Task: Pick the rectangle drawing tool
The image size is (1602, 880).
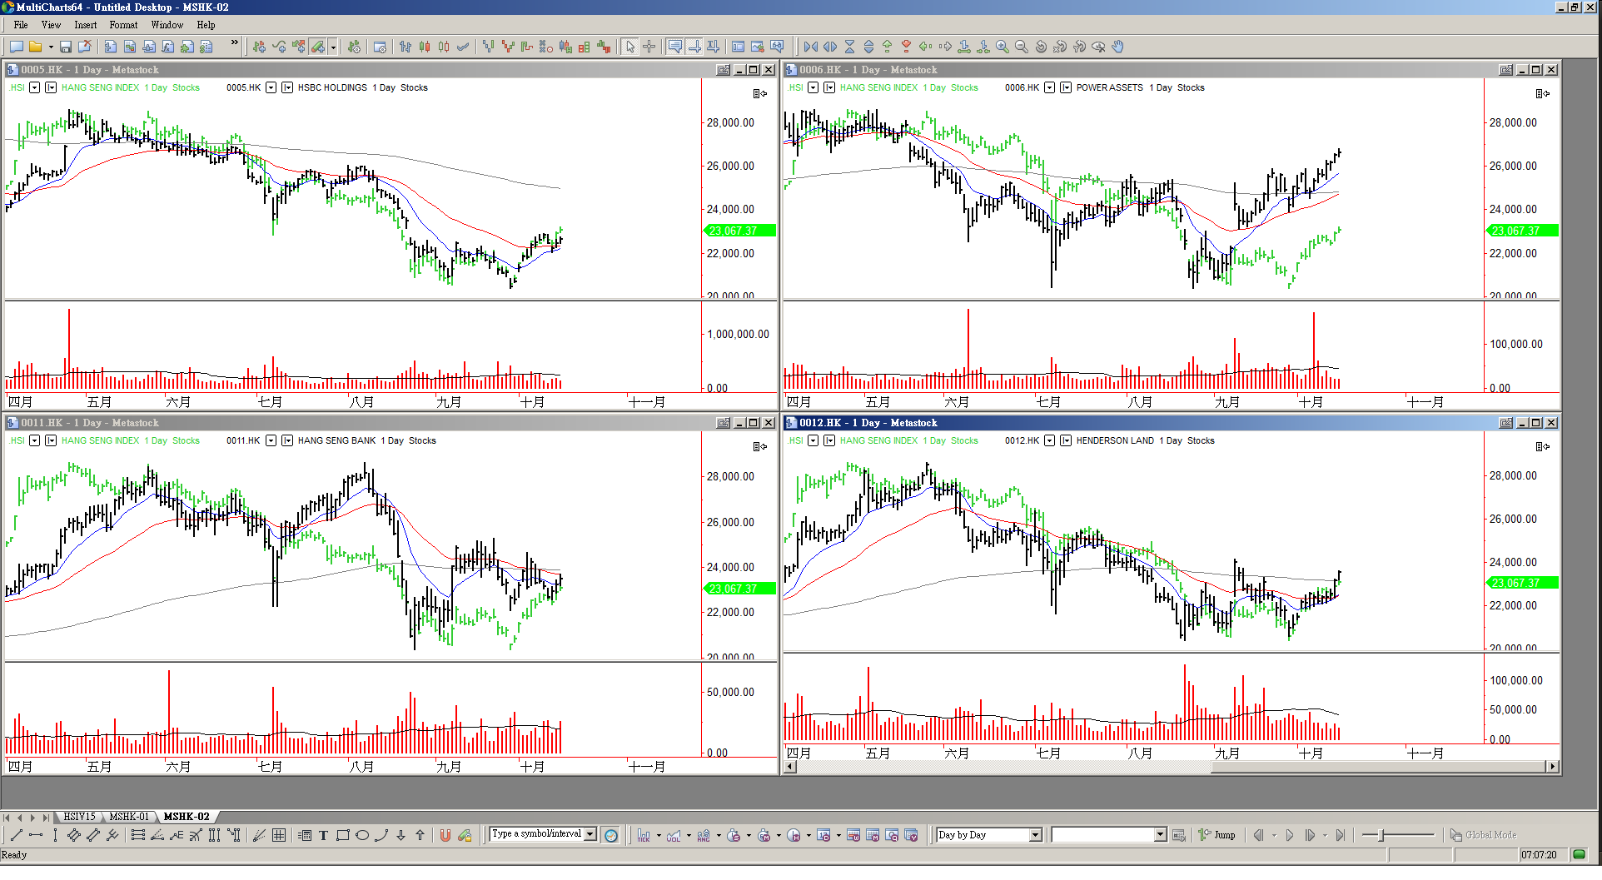Action: 342,835
